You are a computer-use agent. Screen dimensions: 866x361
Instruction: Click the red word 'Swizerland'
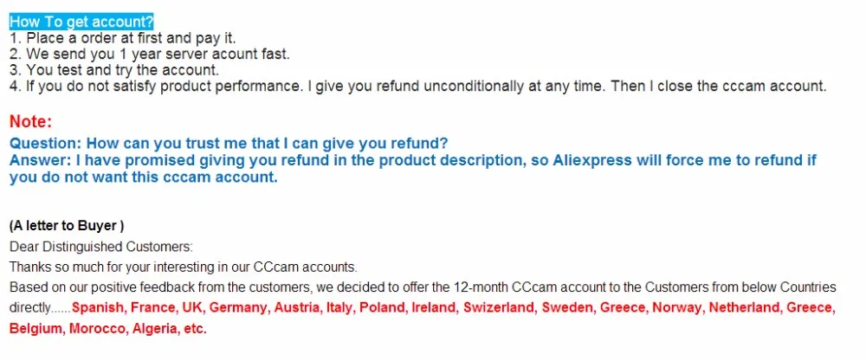tap(500, 307)
